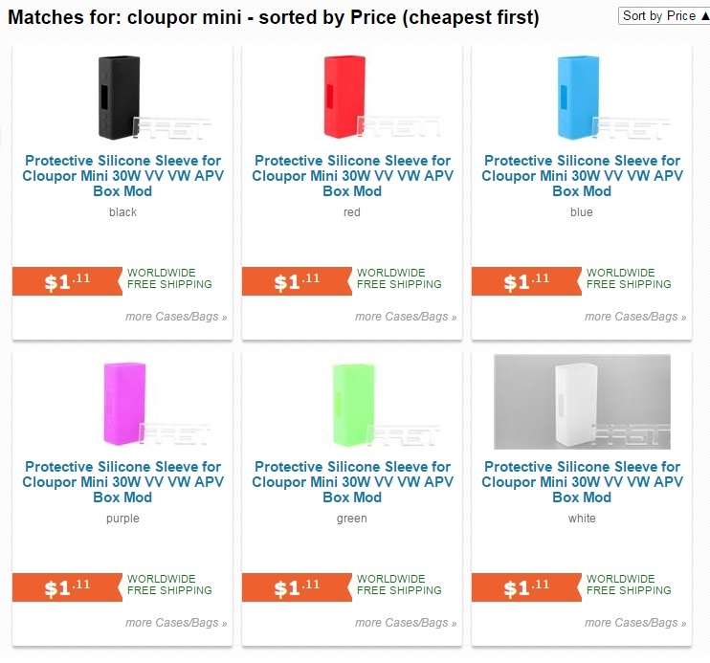Click the blue silicone sleeve product image
The height and width of the screenshot is (663, 710).
pos(581,97)
